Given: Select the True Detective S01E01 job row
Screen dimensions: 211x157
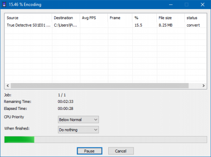Looking at the screenshot, I should 106,25.
